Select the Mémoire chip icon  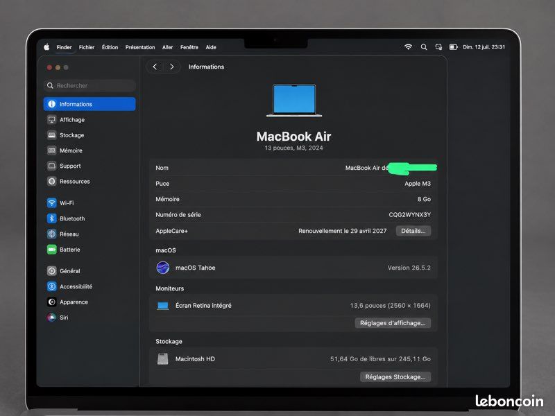(x=51, y=150)
